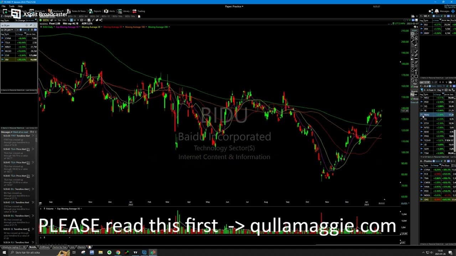456x256 pixels.
Task: Select the 5m timeframe button
Action: (59, 20)
